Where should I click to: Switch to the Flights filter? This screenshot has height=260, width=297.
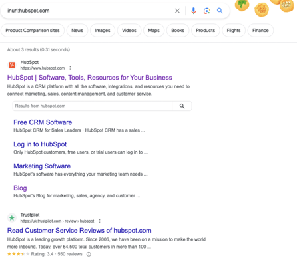coord(234,31)
